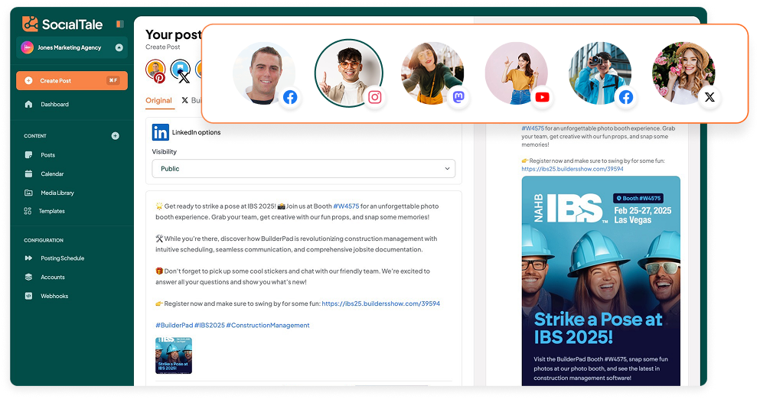This screenshot has height=399, width=760.
Task: Open Jones Marketing Agency workspace switcher
Action: click(72, 47)
